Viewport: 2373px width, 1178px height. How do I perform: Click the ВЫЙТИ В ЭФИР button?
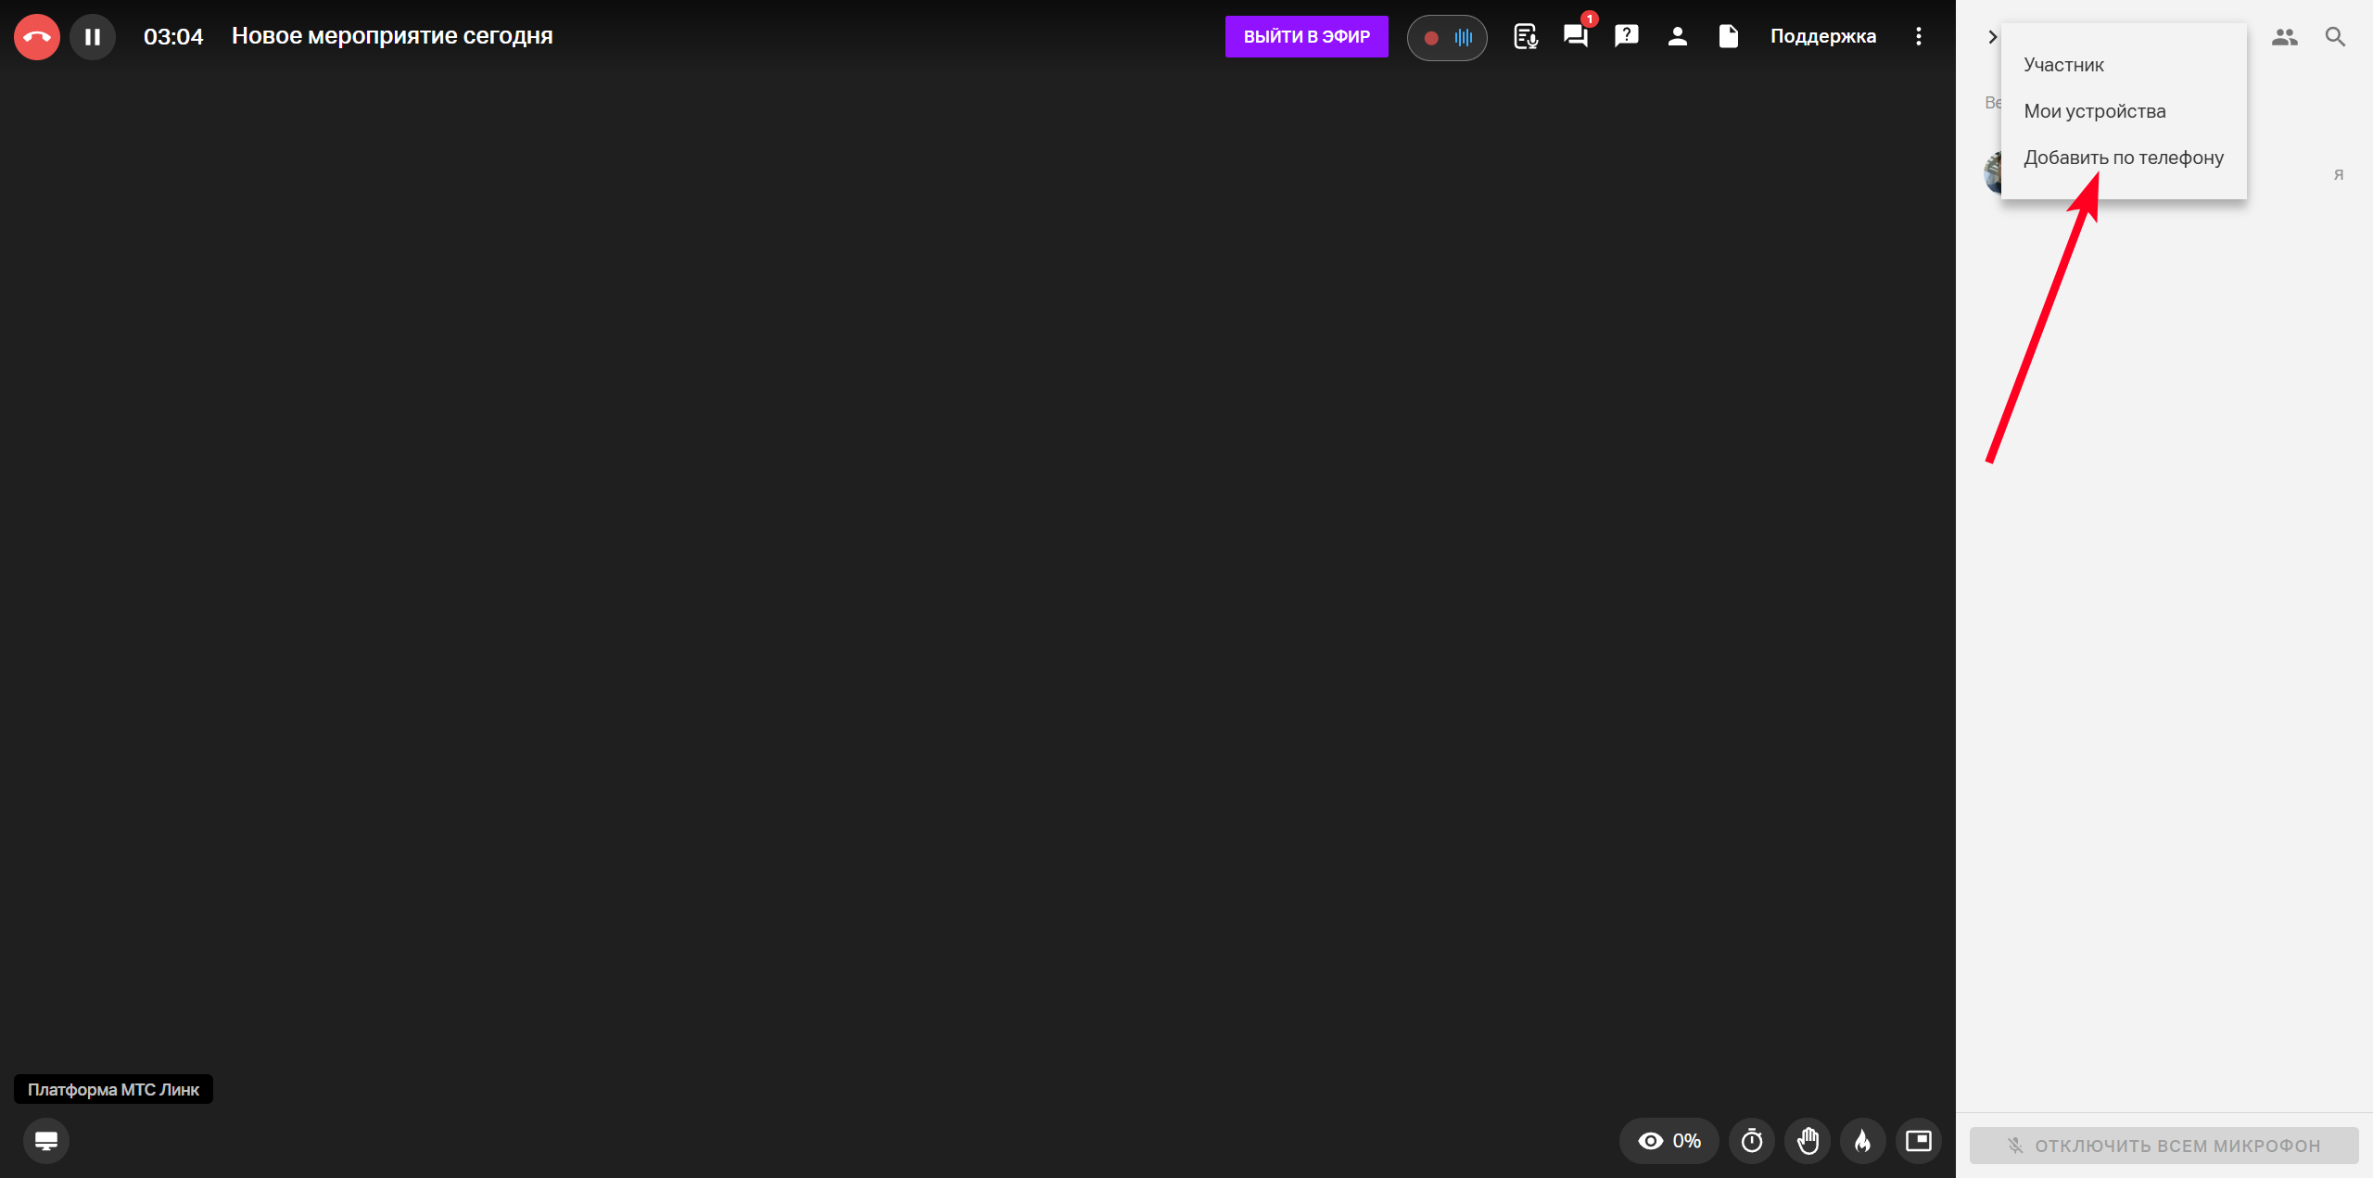pos(1306,37)
